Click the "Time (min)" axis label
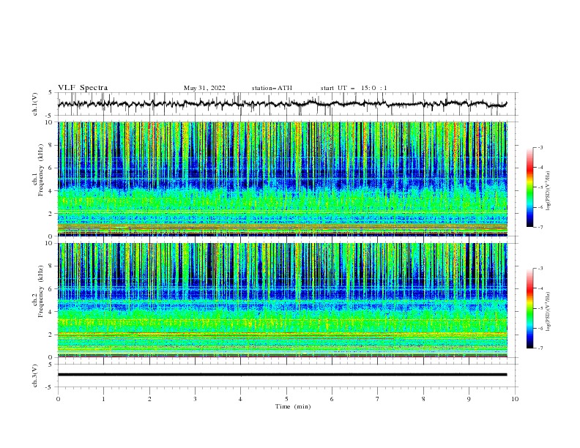 (293, 406)
